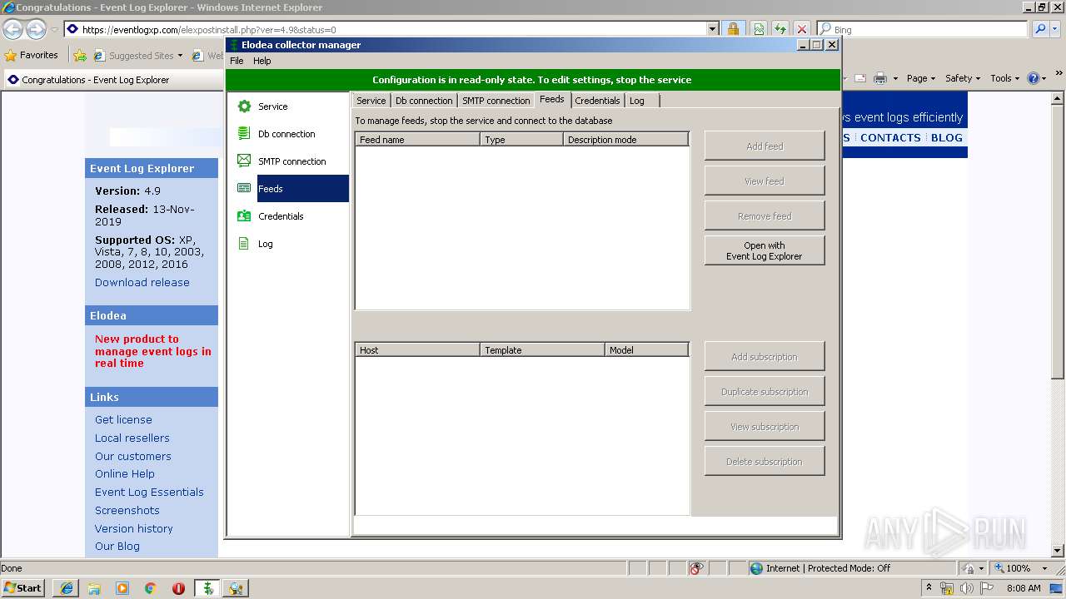Click the Duplicate subscription button

tap(765, 391)
